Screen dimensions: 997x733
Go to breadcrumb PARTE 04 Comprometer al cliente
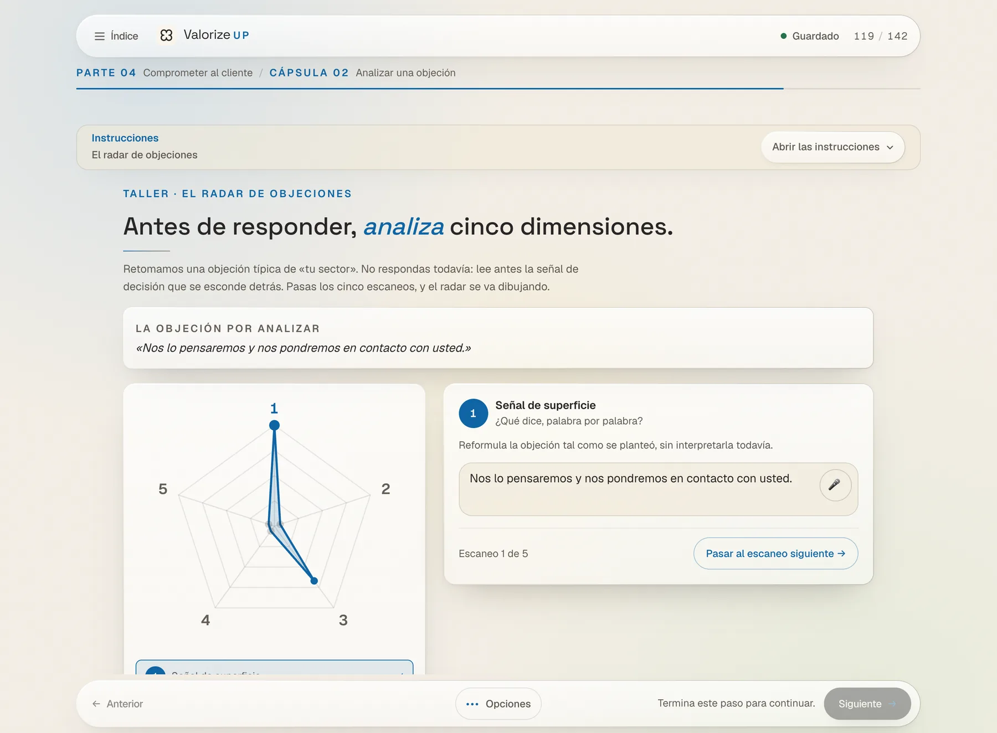tap(165, 73)
